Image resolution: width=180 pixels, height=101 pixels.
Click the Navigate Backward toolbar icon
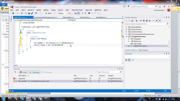point(13,13)
